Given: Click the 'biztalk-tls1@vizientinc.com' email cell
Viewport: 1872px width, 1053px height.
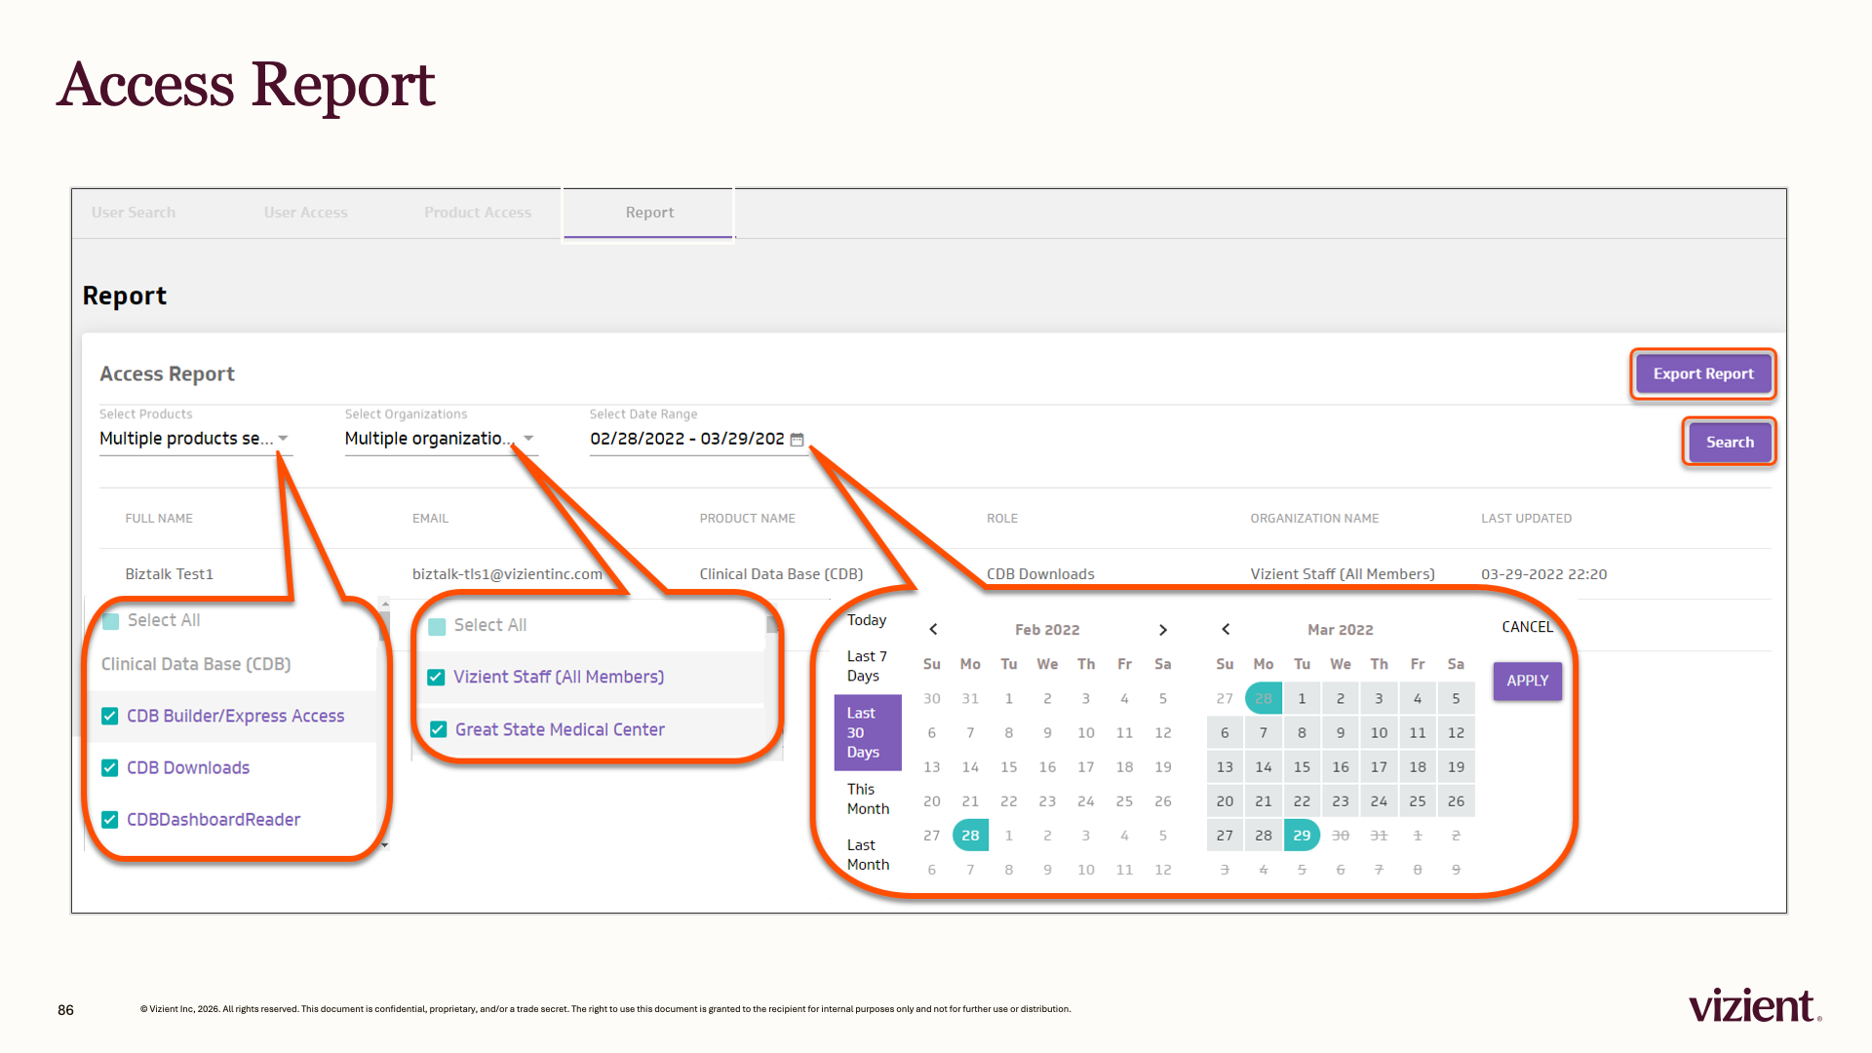Looking at the screenshot, I should click(x=507, y=574).
